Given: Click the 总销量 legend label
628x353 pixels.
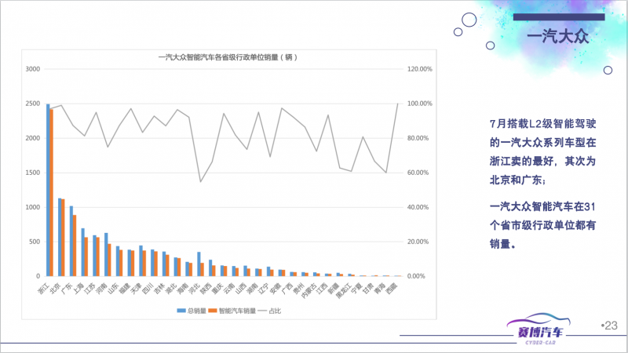Looking at the screenshot, I should tap(197, 311).
